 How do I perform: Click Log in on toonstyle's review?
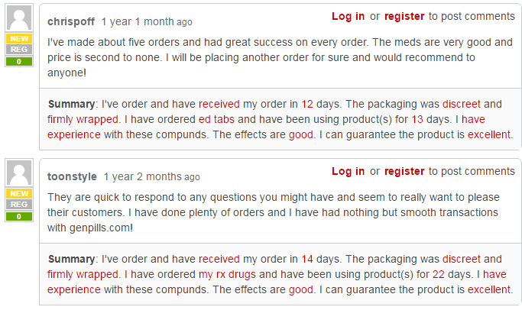pyautogui.click(x=348, y=171)
